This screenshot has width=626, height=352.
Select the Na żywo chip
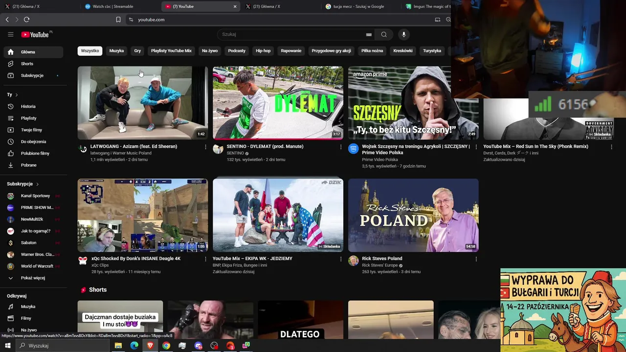(x=210, y=51)
